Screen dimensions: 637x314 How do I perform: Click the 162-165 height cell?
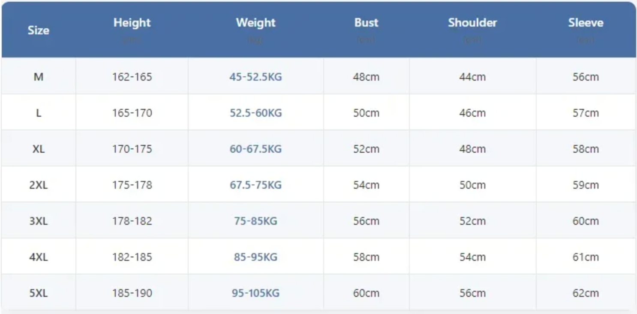click(132, 77)
